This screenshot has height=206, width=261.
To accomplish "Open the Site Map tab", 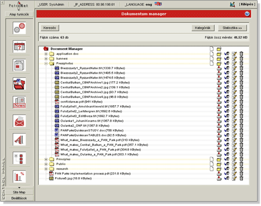I will click(x=19, y=192).
